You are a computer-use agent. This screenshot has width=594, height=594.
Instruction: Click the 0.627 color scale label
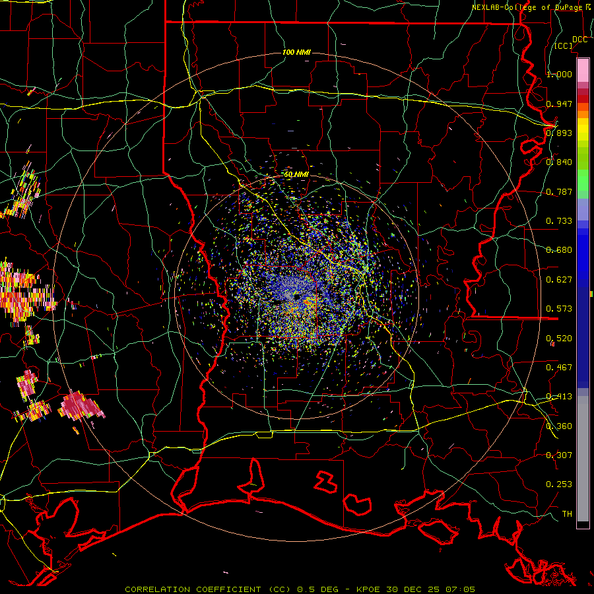[x=559, y=280]
